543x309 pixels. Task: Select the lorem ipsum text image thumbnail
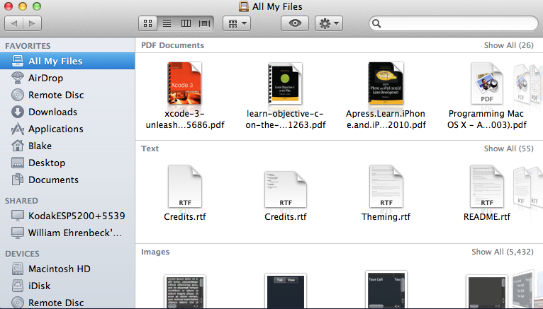185,292
